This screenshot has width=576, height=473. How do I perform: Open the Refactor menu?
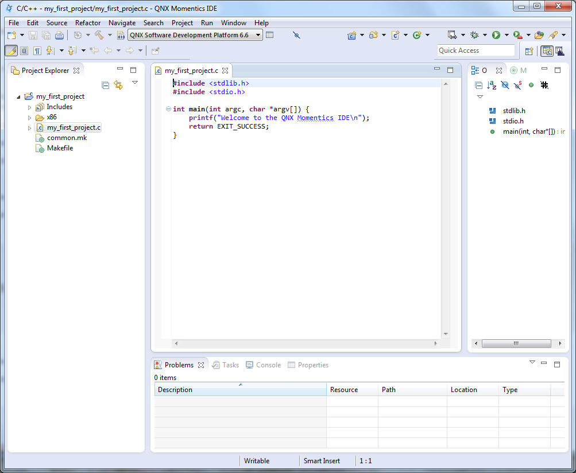88,23
